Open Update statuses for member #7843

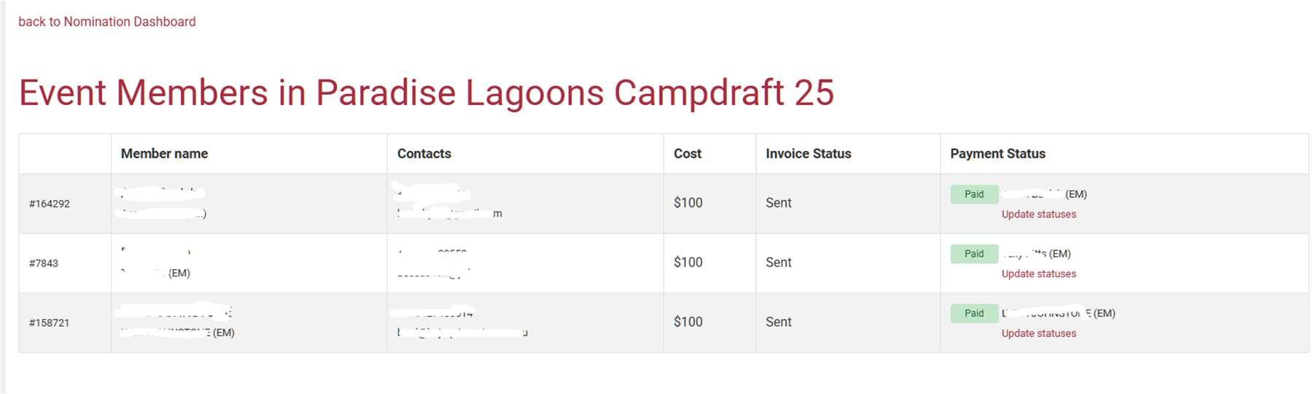[1038, 274]
